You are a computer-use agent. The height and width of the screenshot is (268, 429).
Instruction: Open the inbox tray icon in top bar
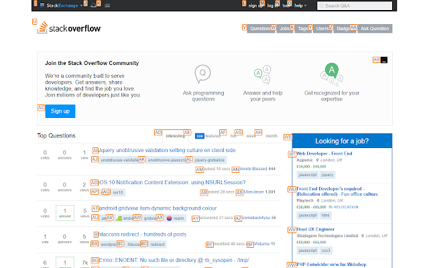pyautogui.click(x=94, y=5)
